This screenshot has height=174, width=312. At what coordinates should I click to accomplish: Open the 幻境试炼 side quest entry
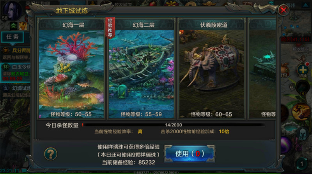click(16, 91)
